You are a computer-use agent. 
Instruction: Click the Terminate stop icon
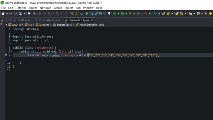(x=49, y=13)
